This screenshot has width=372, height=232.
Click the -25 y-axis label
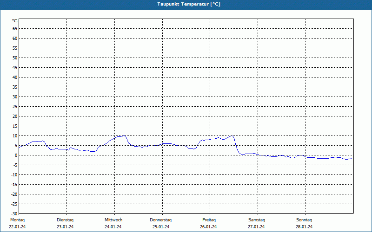[x=15, y=204]
